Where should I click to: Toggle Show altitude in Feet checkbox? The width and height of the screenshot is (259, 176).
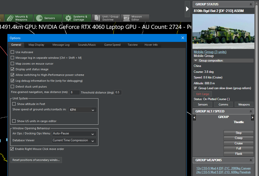(x=14, y=104)
